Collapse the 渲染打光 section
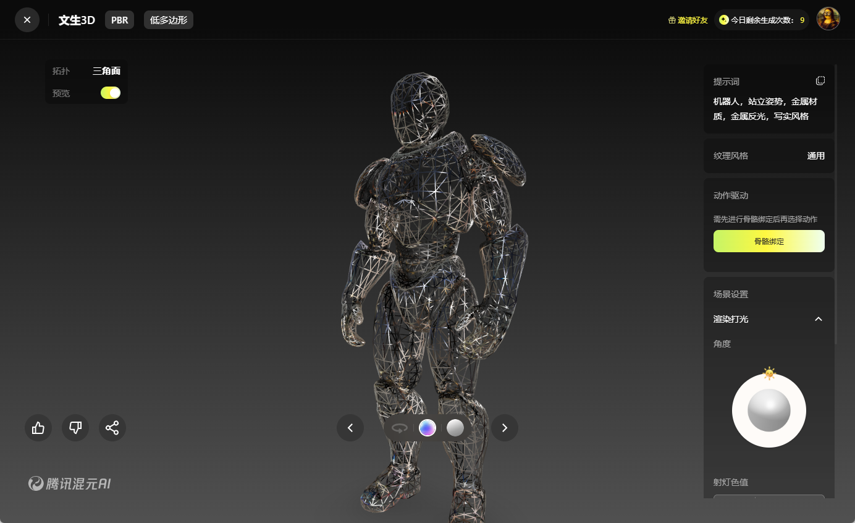 pos(819,319)
